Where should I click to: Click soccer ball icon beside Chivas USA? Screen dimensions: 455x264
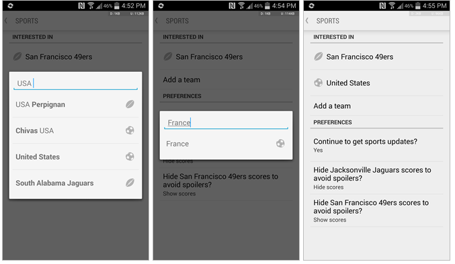(130, 130)
